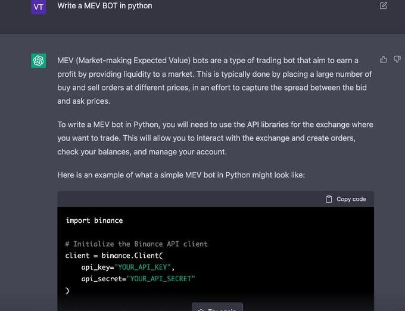Screen dimensions: 405x311
Task: Click the "YOUR_API_KEY" string in code
Action: (144, 267)
